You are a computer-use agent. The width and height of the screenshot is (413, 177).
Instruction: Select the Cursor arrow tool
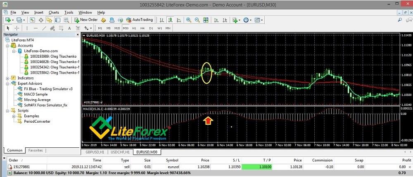click(8, 28)
